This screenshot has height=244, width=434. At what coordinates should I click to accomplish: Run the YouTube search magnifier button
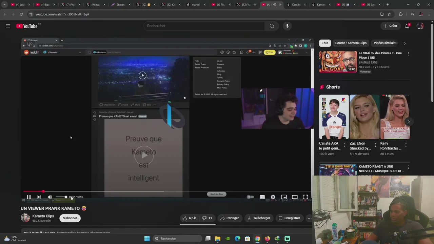(x=272, y=26)
